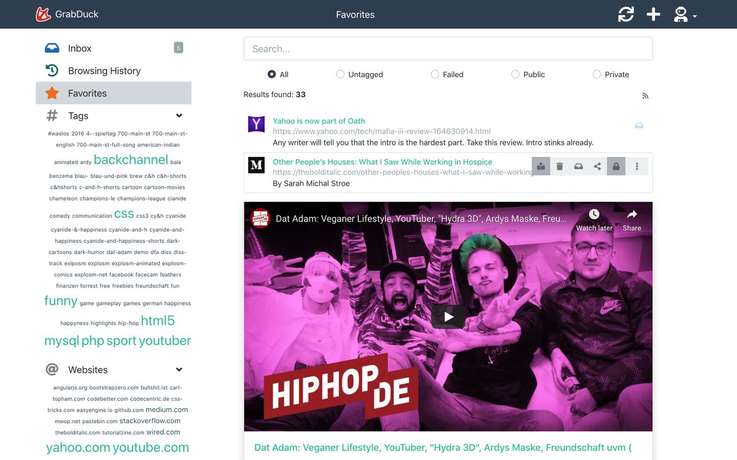Click the theboldtalic.com URL text

(402, 172)
